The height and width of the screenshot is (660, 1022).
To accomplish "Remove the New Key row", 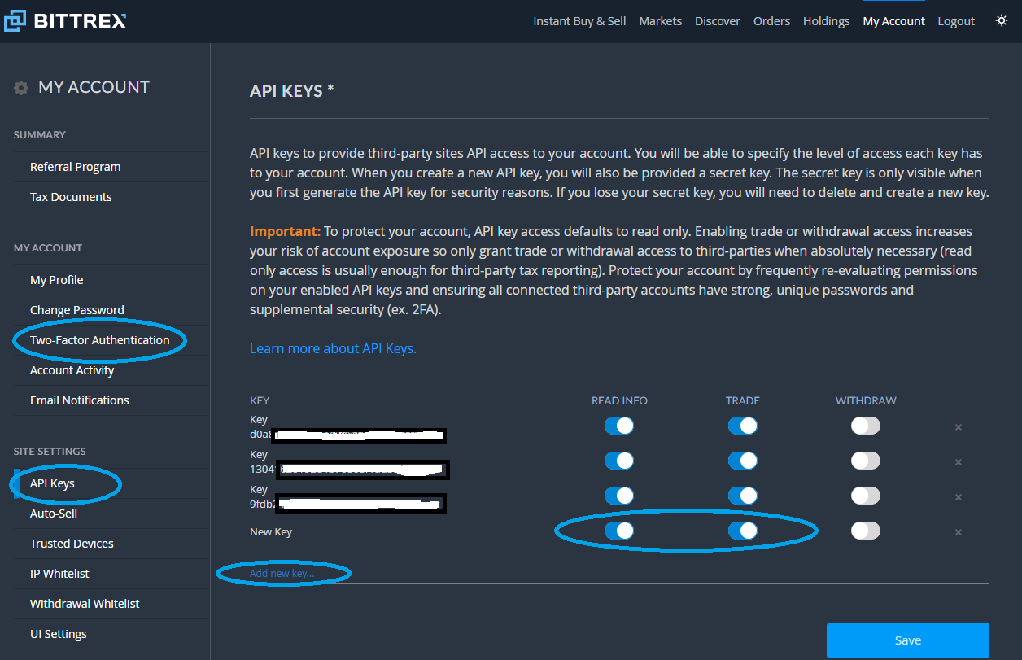I will point(958,532).
